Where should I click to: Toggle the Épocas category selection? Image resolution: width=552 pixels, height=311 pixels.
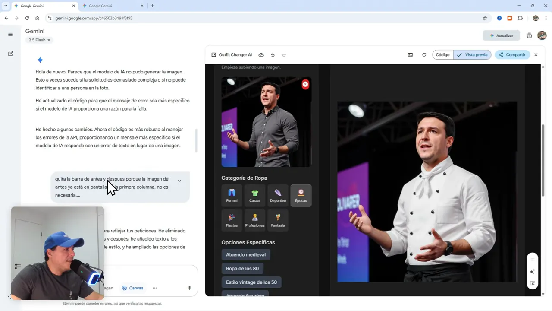[301, 195]
